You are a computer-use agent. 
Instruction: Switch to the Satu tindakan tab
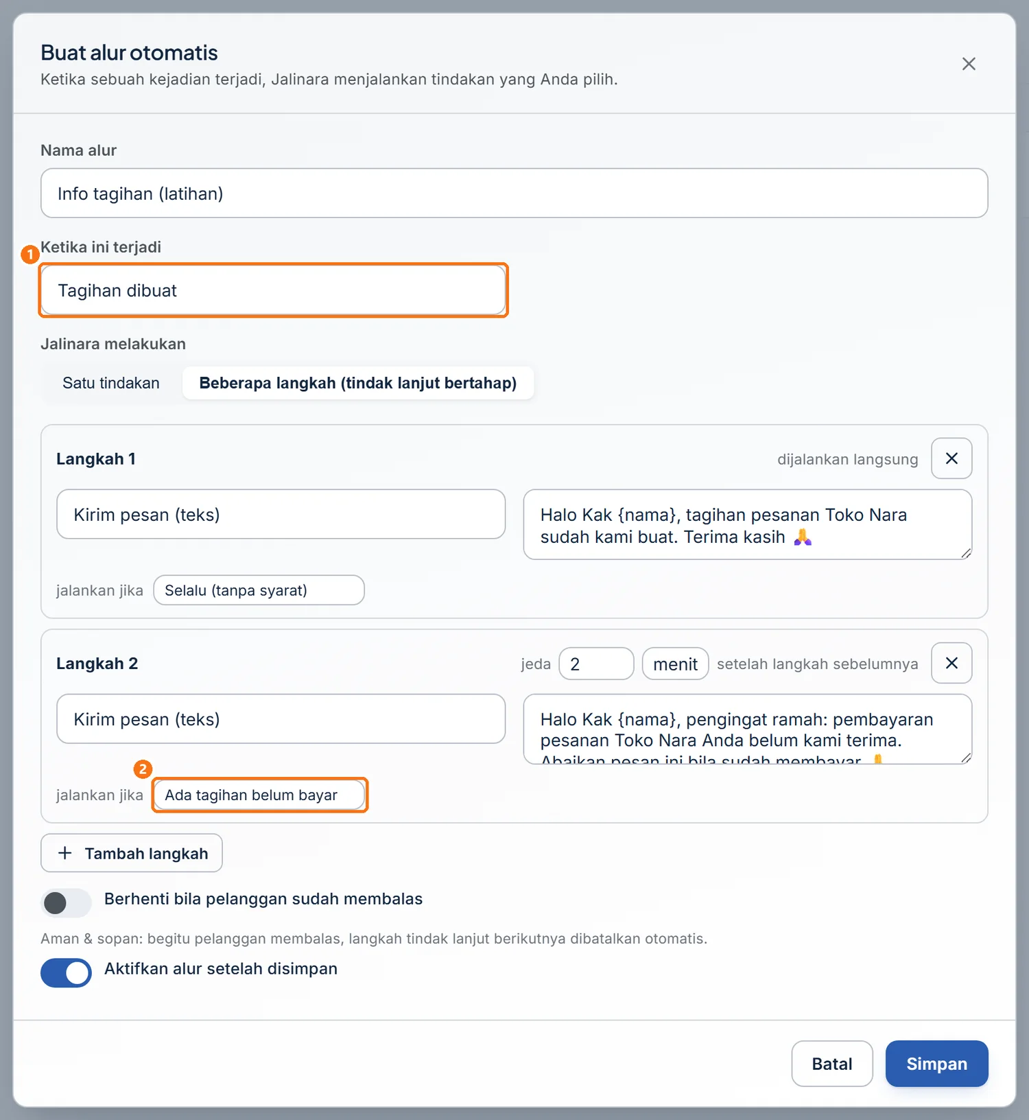click(111, 383)
